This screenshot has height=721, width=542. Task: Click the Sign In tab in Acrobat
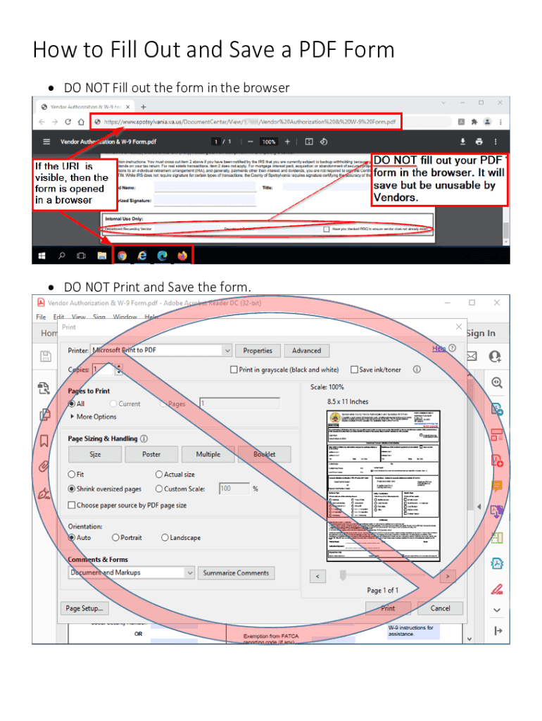[x=481, y=333]
